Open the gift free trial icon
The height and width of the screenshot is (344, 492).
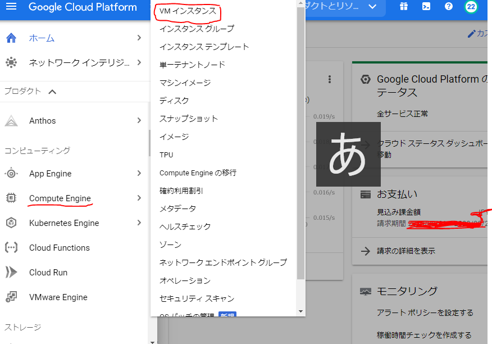tap(404, 6)
